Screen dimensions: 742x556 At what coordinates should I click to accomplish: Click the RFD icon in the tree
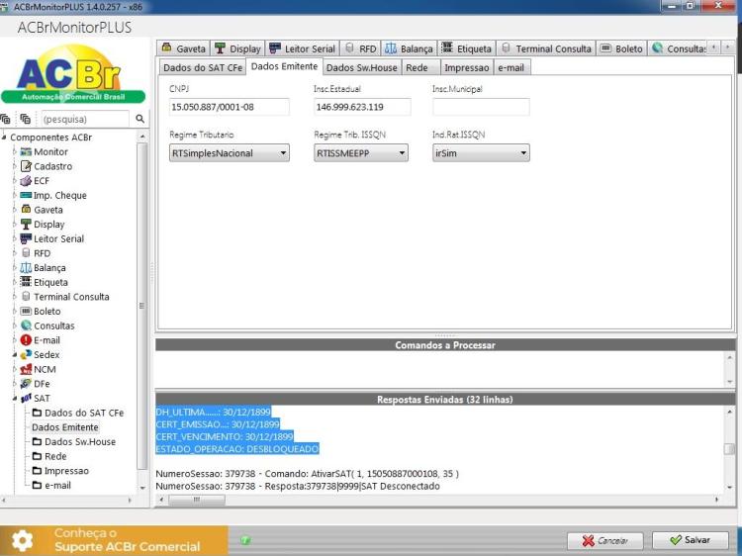point(26,253)
